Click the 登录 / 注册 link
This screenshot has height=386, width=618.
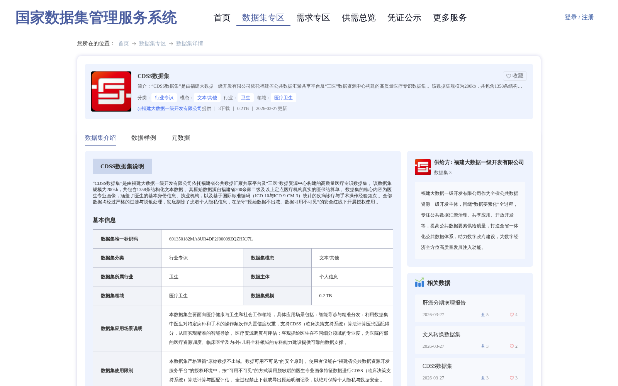[579, 17]
